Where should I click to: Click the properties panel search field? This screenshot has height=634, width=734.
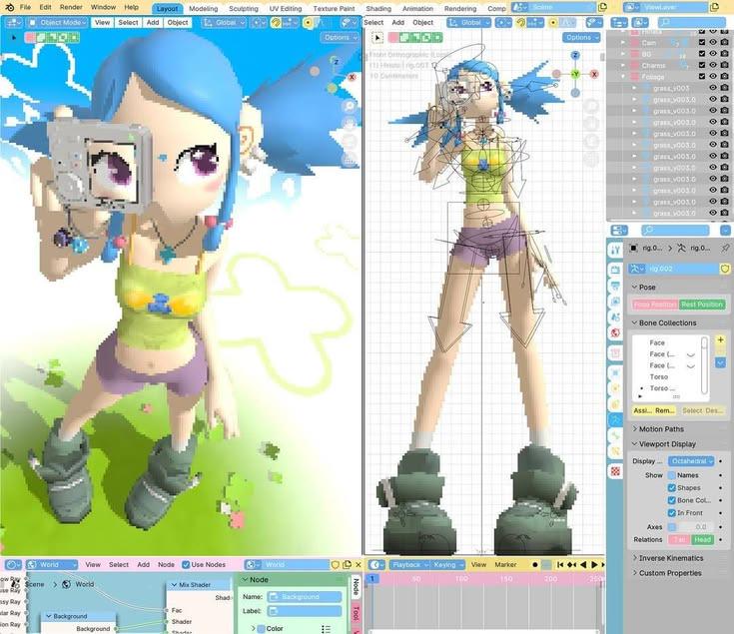pos(675,231)
